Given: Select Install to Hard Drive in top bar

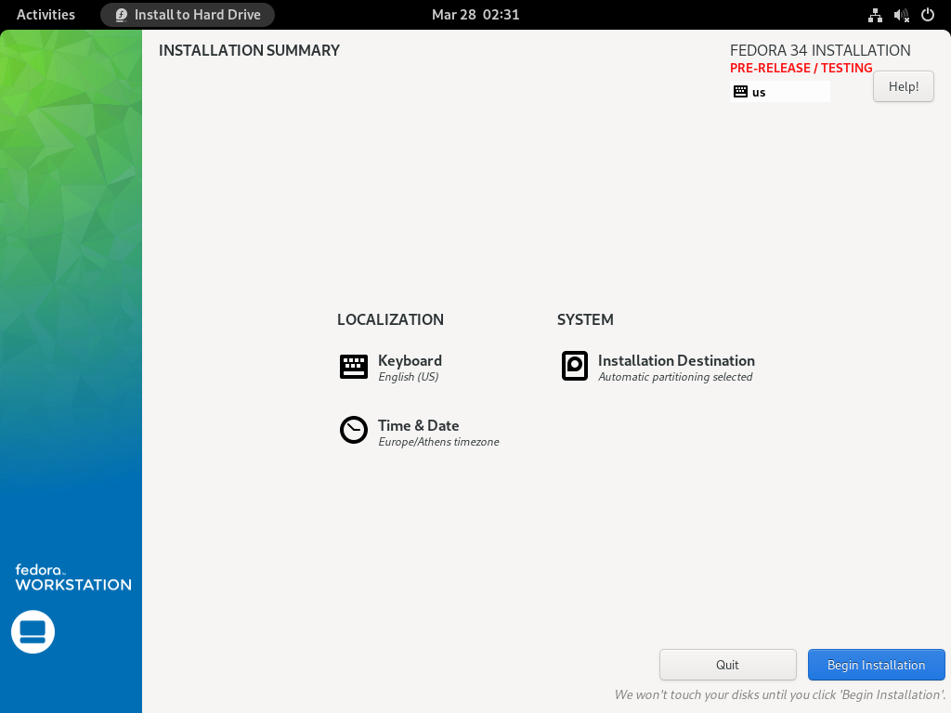Looking at the screenshot, I should point(187,15).
